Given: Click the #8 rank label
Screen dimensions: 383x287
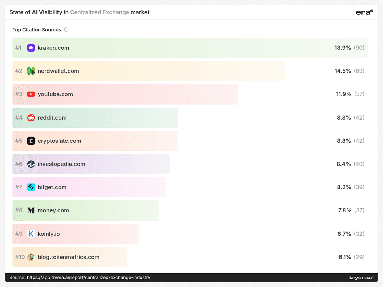Looking at the screenshot, I should 19,210.
